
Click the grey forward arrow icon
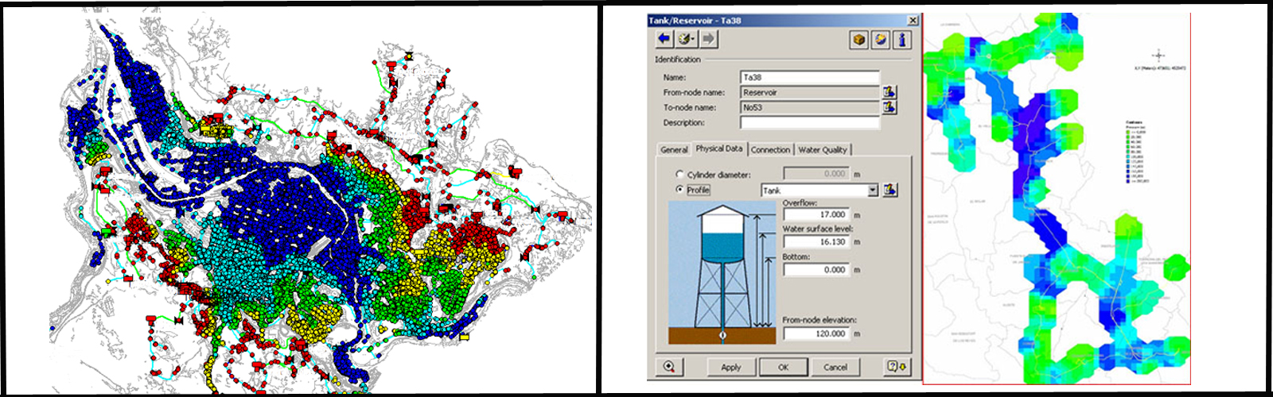point(708,39)
